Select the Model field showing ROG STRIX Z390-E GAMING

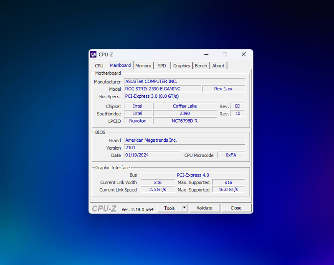pyautogui.click(x=162, y=89)
